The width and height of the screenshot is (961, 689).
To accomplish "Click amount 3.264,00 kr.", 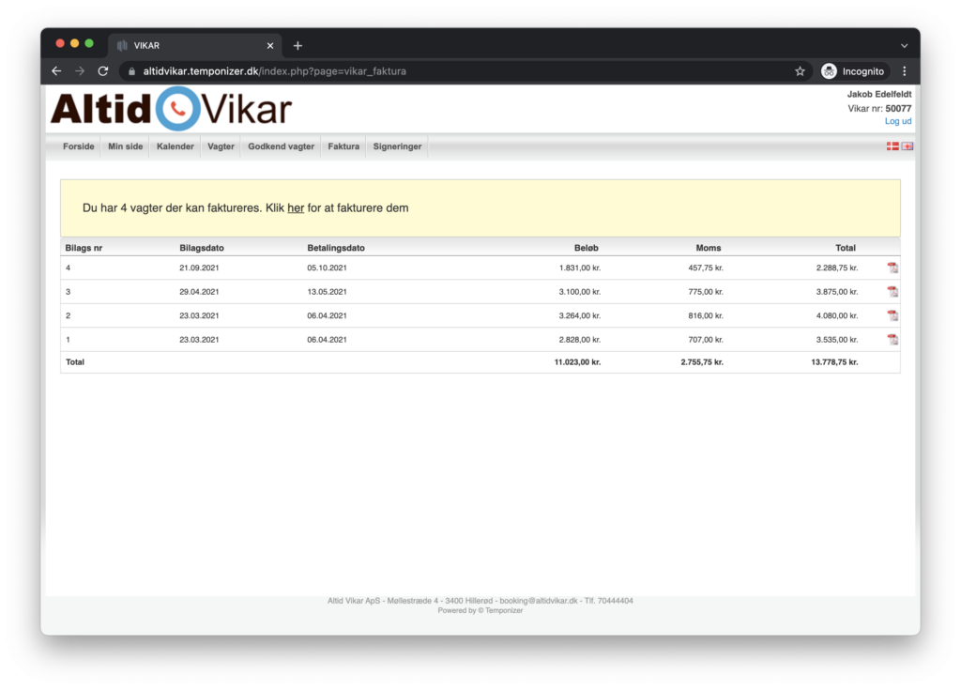I will [580, 315].
